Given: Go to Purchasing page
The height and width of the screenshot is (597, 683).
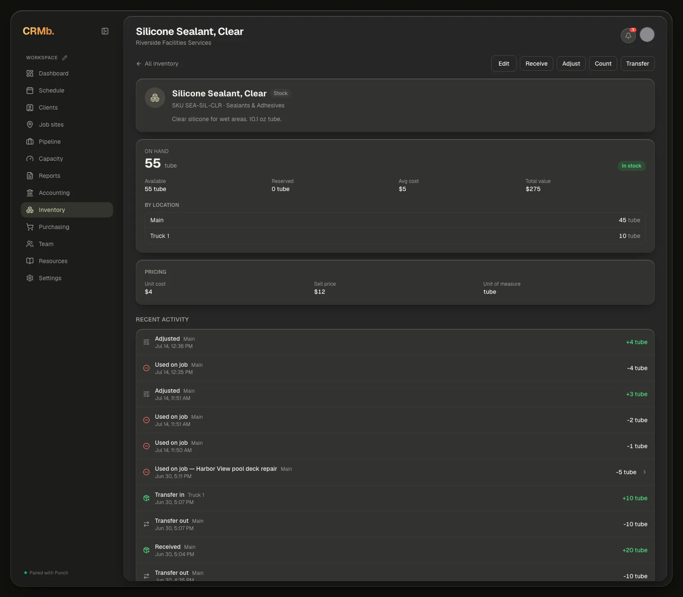Looking at the screenshot, I should pyautogui.click(x=67, y=227).
